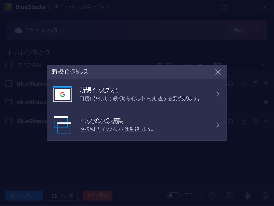The height and width of the screenshot is (206, 274).
Task: Click the grid arrange instances icon
Action: pos(230,195)
